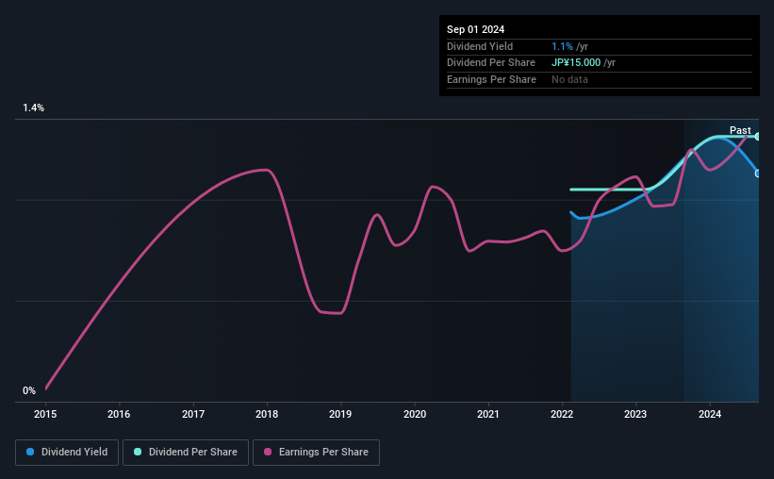
Task: Click the blue Dividend Yield legend dot
Action: 30,452
